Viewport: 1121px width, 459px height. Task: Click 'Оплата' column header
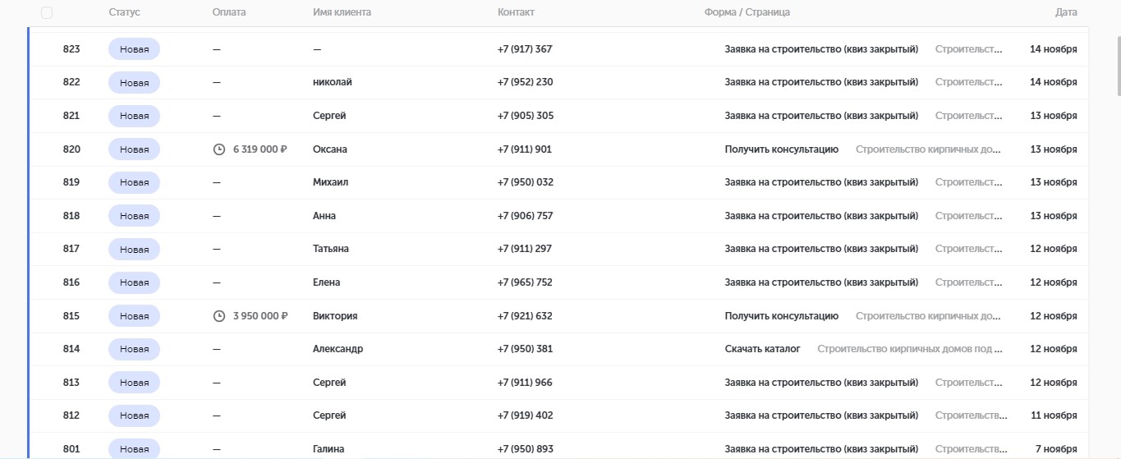pyautogui.click(x=228, y=12)
